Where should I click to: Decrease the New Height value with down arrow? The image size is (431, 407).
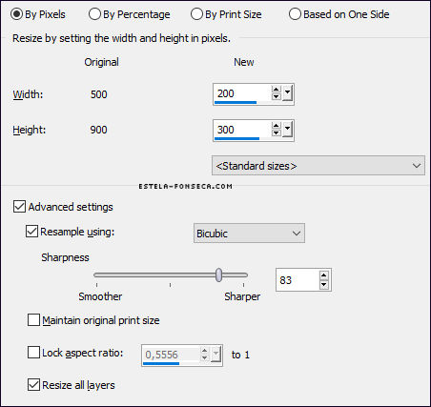point(276,132)
